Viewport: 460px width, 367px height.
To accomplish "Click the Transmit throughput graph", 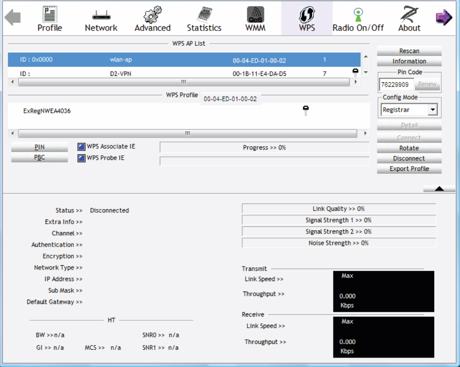I will (x=383, y=291).
